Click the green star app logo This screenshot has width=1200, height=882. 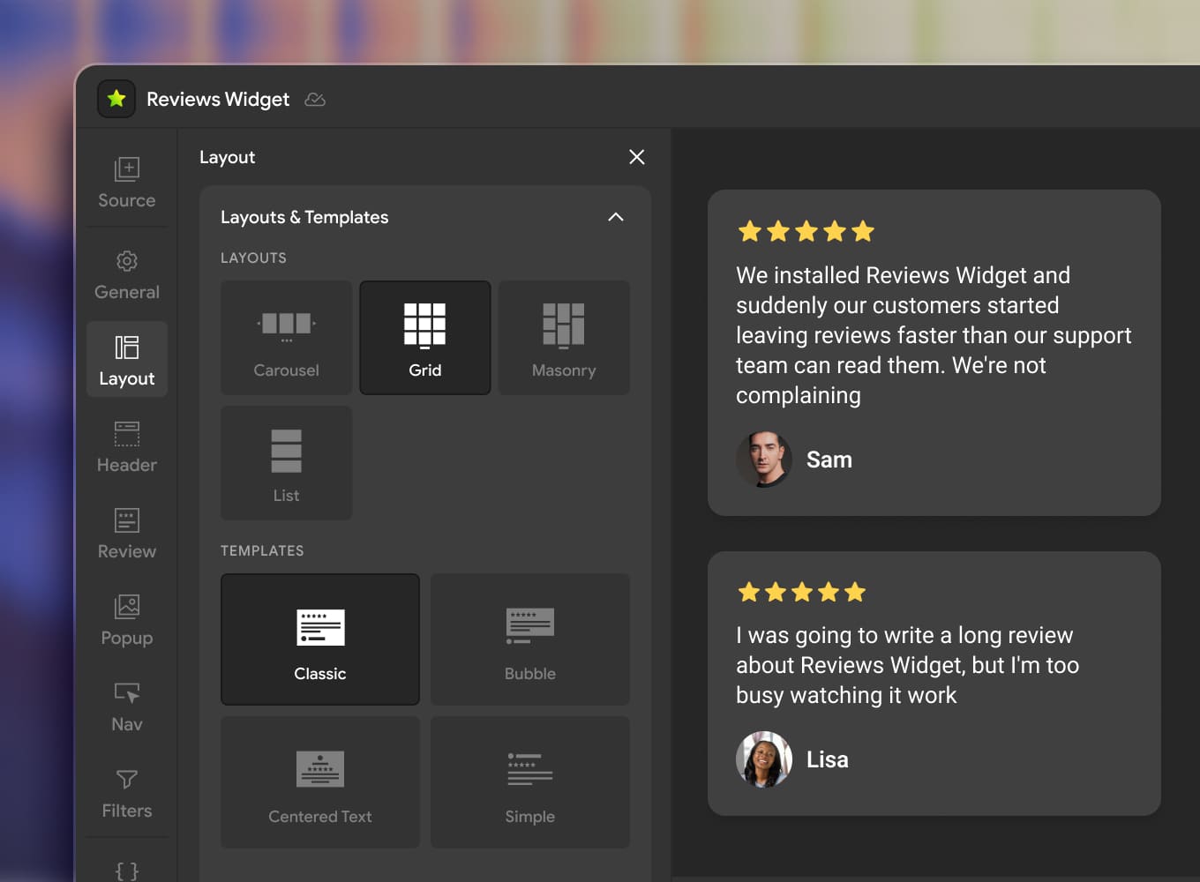click(x=116, y=99)
